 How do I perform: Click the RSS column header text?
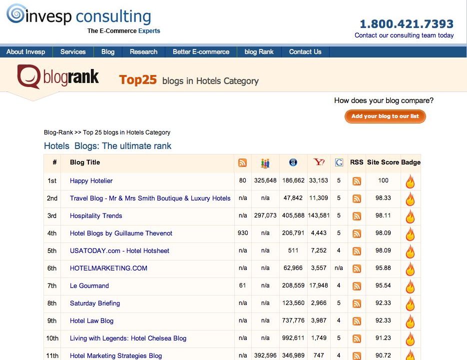pos(357,162)
